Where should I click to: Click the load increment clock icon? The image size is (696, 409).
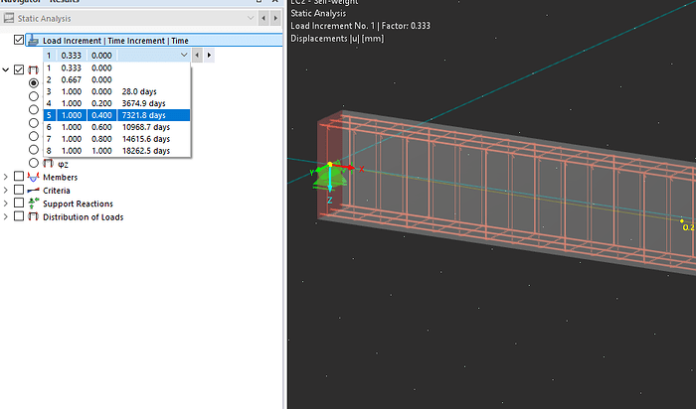pos(33,41)
